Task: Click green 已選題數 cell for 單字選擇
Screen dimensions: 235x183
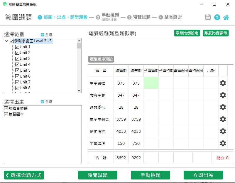Action: pyautogui.click(x=151, y=83)
